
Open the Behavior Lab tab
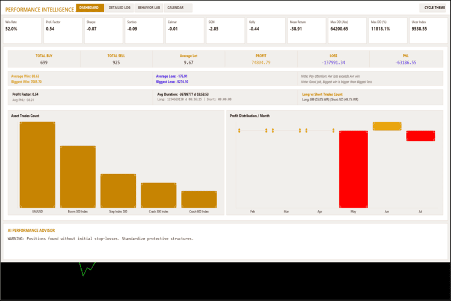pyautogui.click(x=149, y=8)
